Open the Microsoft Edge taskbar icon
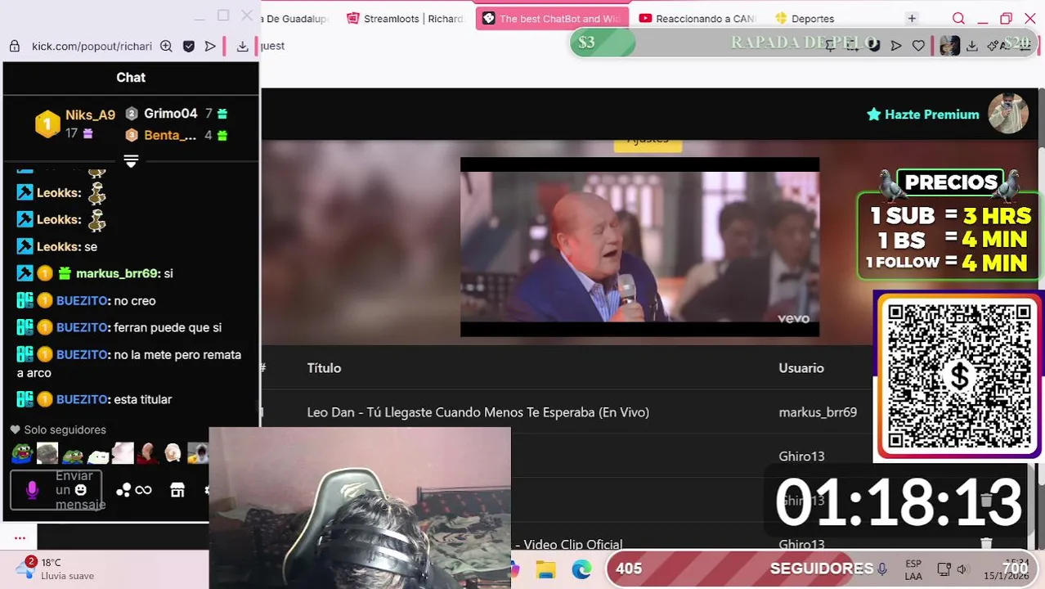This screenshot has width=1045, height=589. coord(581,569)
